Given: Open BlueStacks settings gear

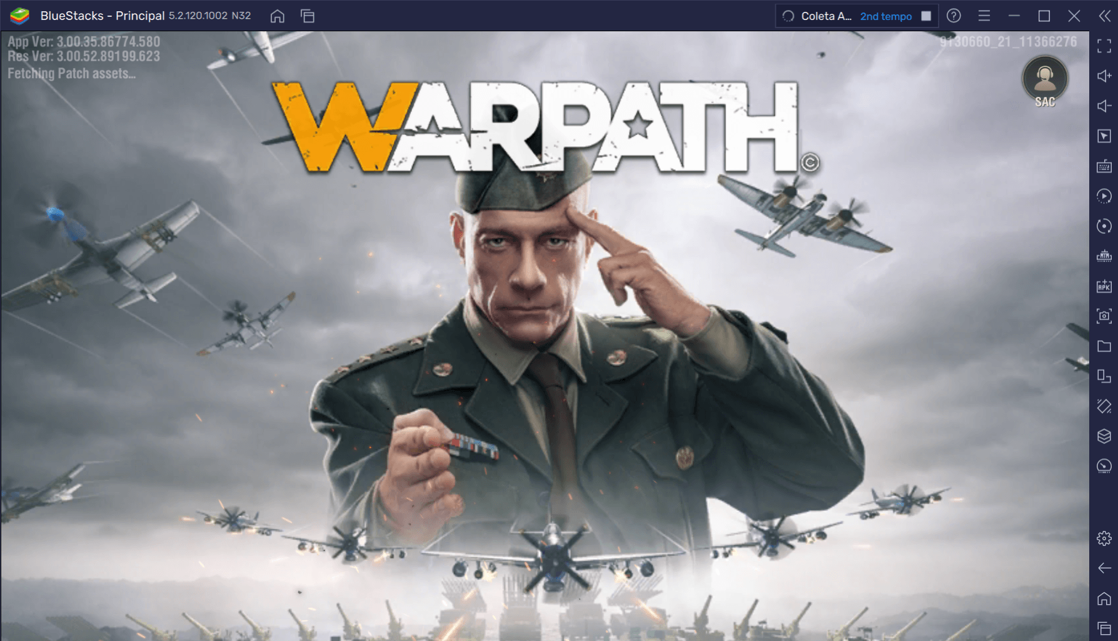Looking at the screenshot, I should 1104,538.
